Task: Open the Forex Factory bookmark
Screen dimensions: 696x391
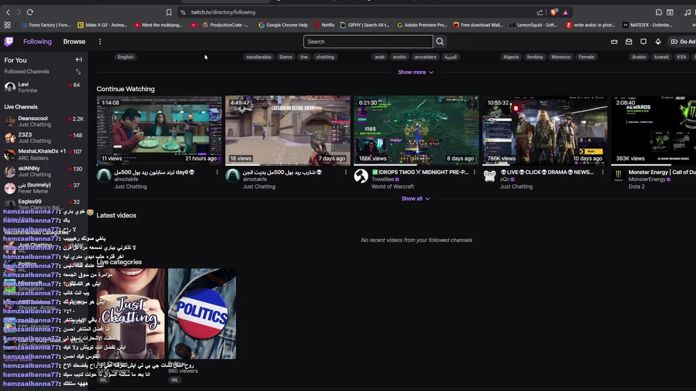Action: pos(46,25)
